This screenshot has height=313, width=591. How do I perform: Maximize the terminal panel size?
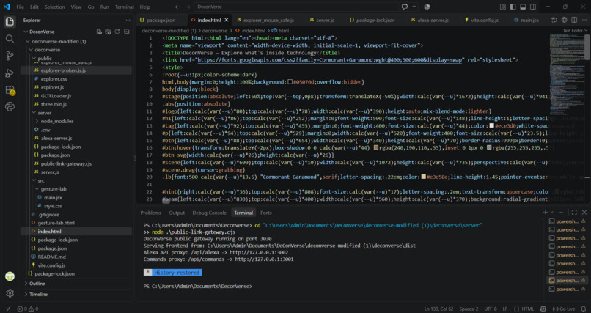pos(574,213)
